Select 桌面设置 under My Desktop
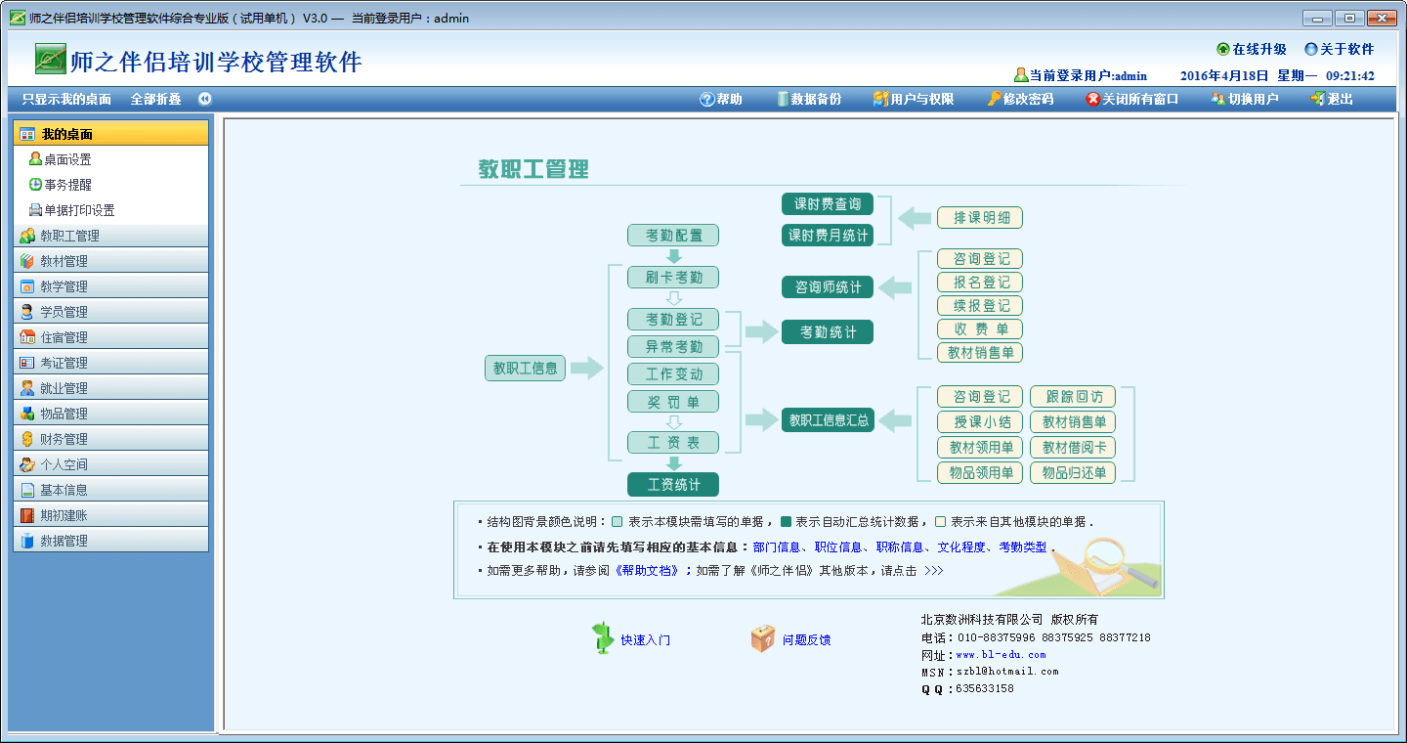The height and width of the screenshot is (743, 1407). point(66,159)
